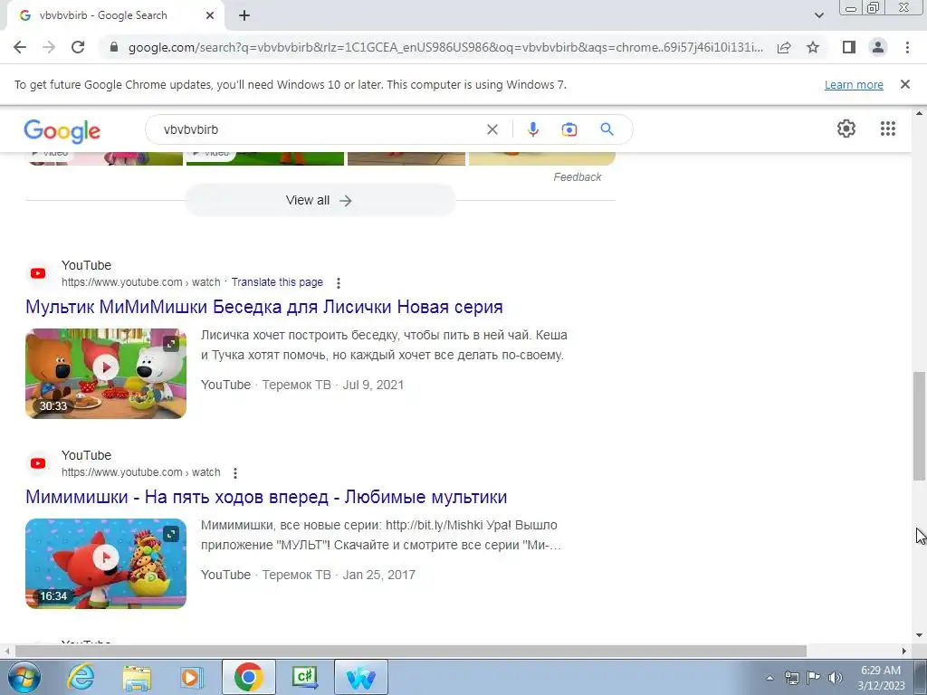This screenshot has height=695, width=927.
Task: Play the 30:33 video thumbnail
Action: 106,374
